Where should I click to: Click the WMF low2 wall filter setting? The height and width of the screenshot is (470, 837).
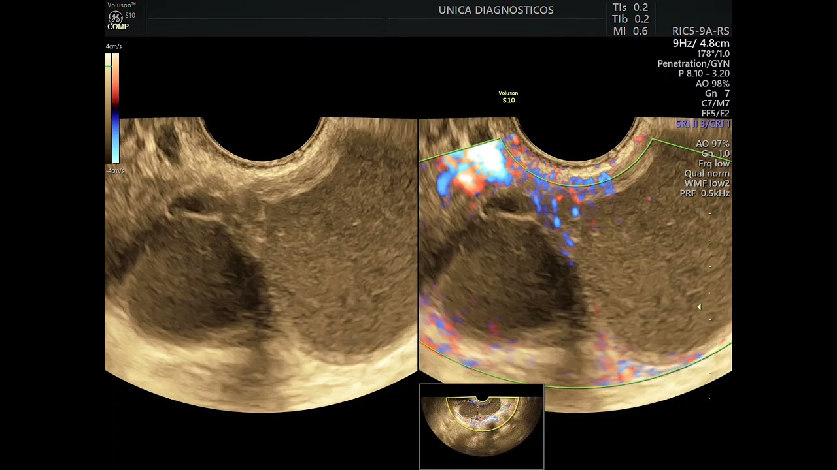point(707,183)
